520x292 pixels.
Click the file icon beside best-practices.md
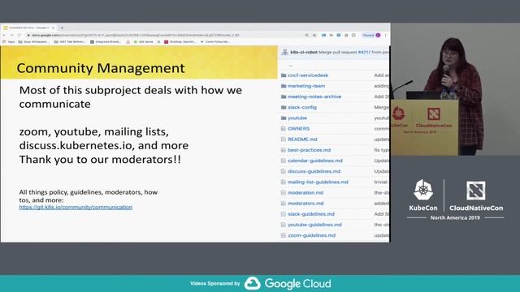click(x=284, y=150)
